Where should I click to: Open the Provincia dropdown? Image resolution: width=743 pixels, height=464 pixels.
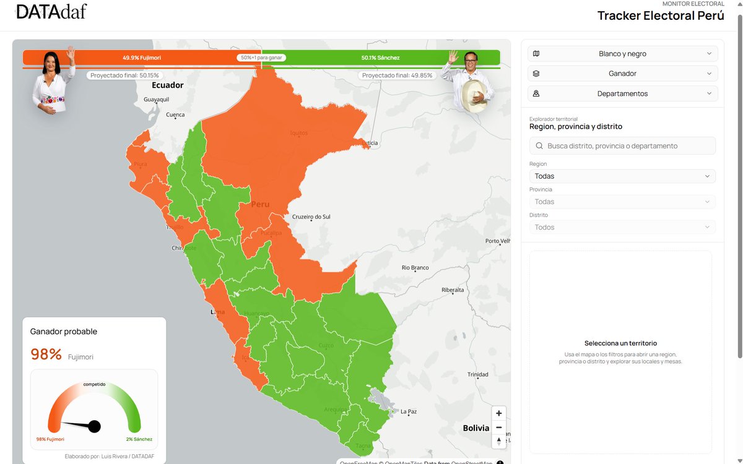pos(622,202)
